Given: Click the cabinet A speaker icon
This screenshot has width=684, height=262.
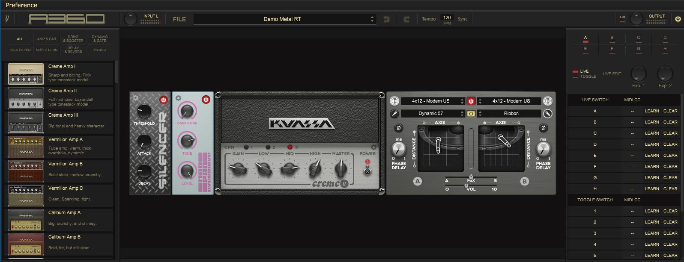Looking at the screenshot, I should (394, 101).
